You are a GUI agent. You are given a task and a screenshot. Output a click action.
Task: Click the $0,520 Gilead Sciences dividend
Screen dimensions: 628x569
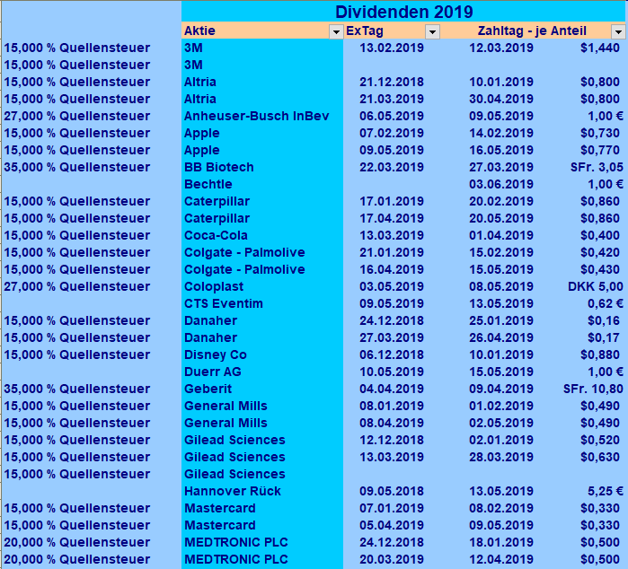point(600,440)
